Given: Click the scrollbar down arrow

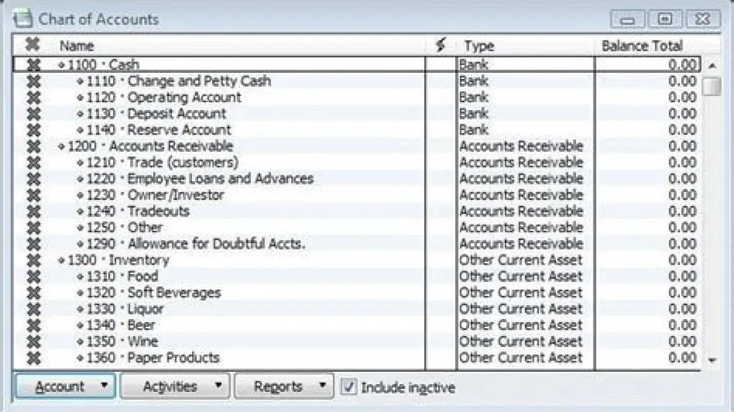Looking at the screenshot, I should click(x=711, y=361).
